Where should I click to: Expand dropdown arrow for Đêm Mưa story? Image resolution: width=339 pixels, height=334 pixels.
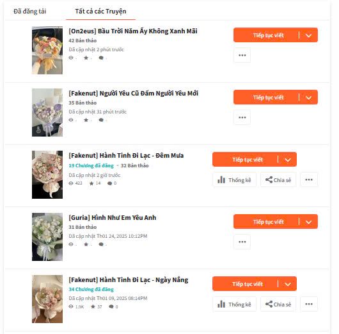click(288, 160)
